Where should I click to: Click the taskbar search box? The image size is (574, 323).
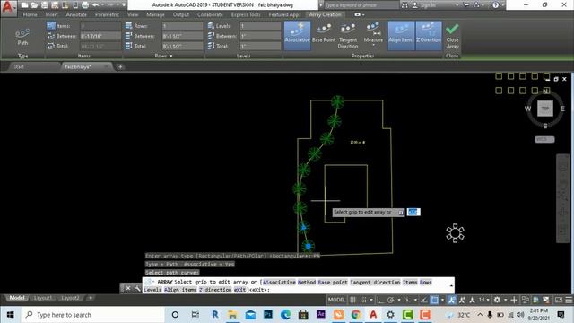[x=92, y=315]
